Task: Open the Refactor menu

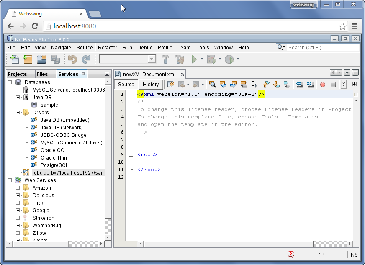Action: [x=108, y=48]
